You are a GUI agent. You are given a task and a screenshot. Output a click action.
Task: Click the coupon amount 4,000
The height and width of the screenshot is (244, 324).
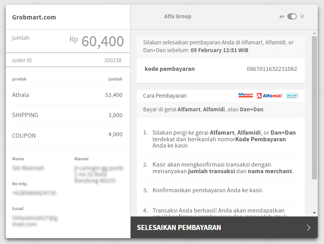click(x=115, y=135)
